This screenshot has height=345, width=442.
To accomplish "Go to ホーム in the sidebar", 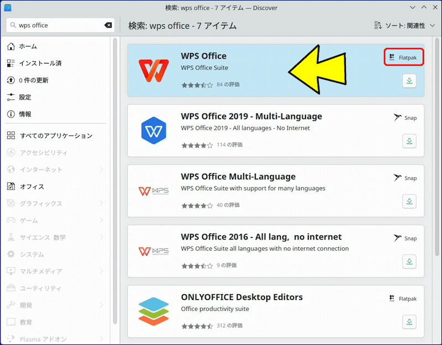I will (x=29, y=46).
